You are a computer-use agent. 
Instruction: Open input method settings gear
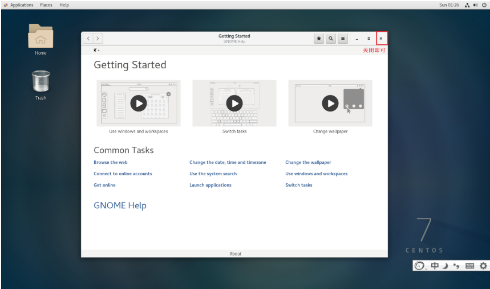pyautogui.click(x=483, y=266)
